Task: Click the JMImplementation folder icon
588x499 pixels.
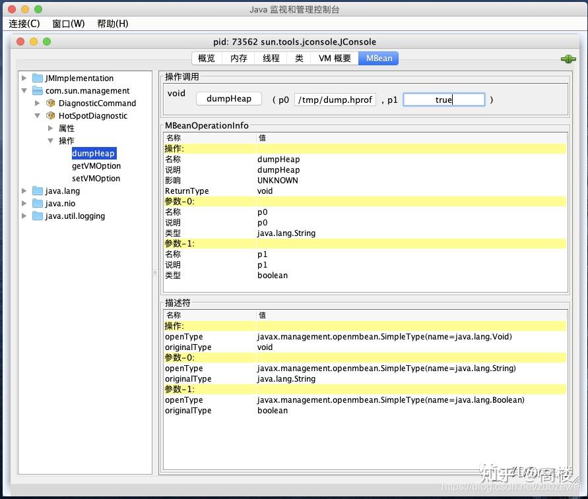Action: 37,78
